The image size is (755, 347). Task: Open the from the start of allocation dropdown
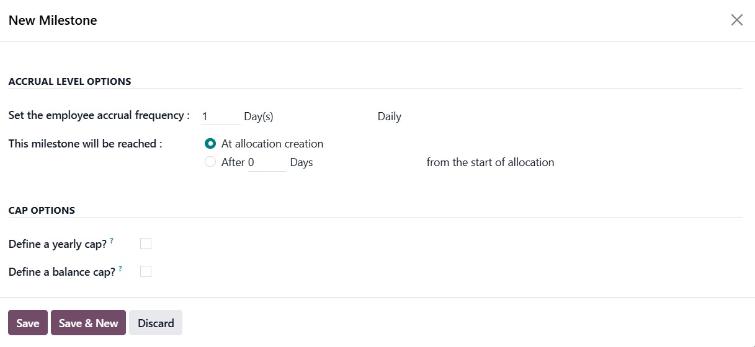[490, 162]
